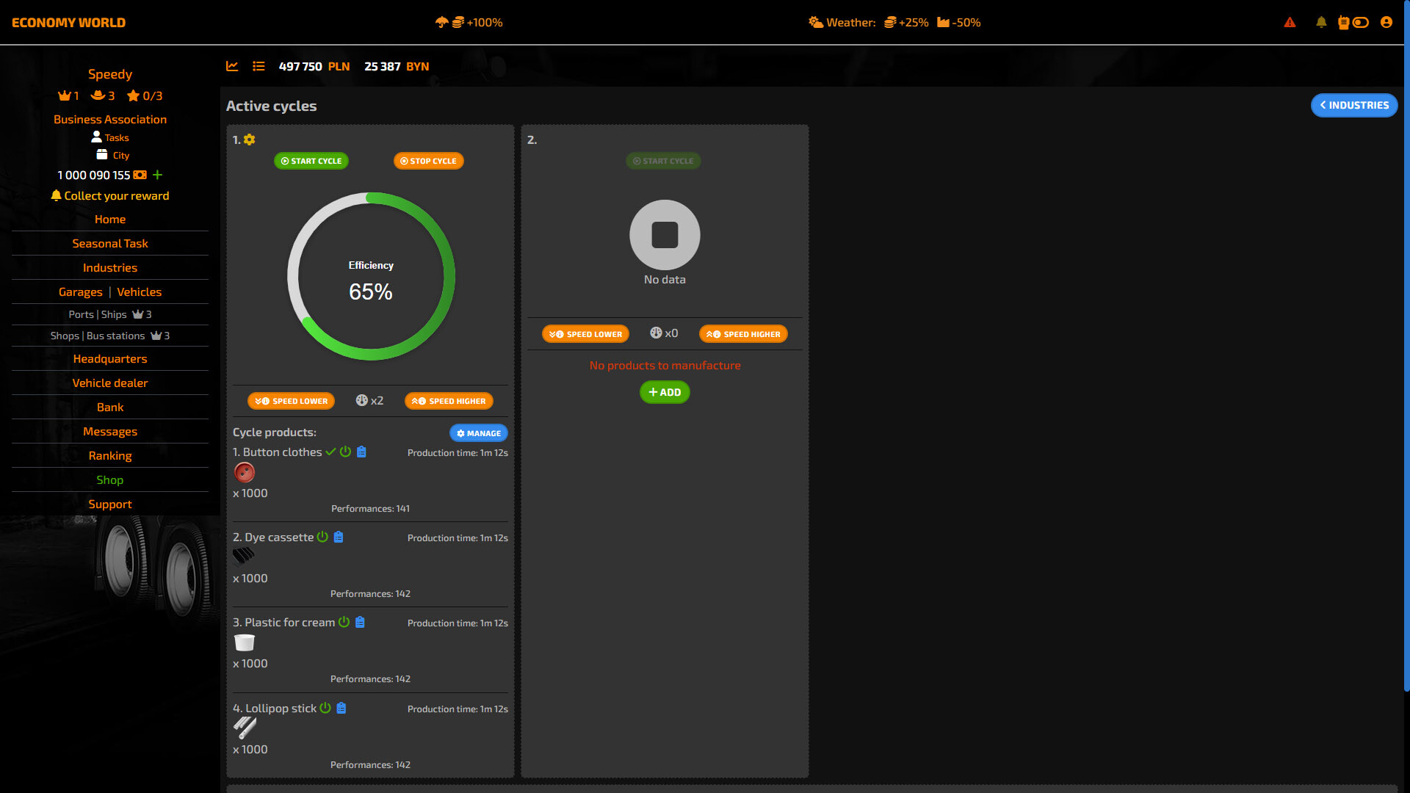Go back to Industries via blue chevron button
This screenshot has height=793, width=1410.
click(1353, 105)
